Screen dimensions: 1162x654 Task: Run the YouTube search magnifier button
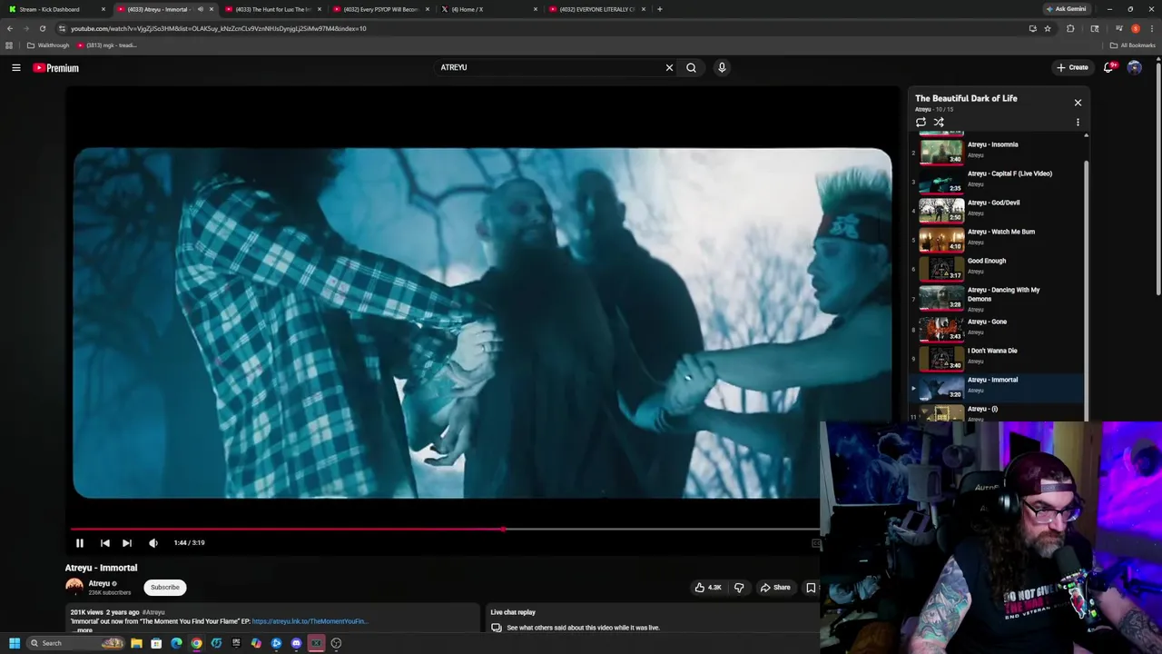[691, 67]
